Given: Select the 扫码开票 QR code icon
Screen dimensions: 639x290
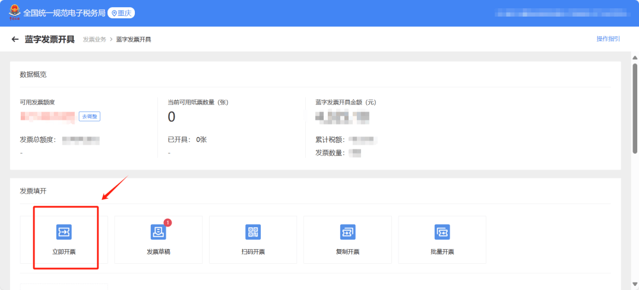Looking at the screenshot, I should point(253,232).
